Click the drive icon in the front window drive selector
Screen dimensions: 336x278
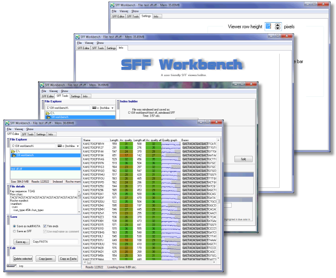pos(60,146)
